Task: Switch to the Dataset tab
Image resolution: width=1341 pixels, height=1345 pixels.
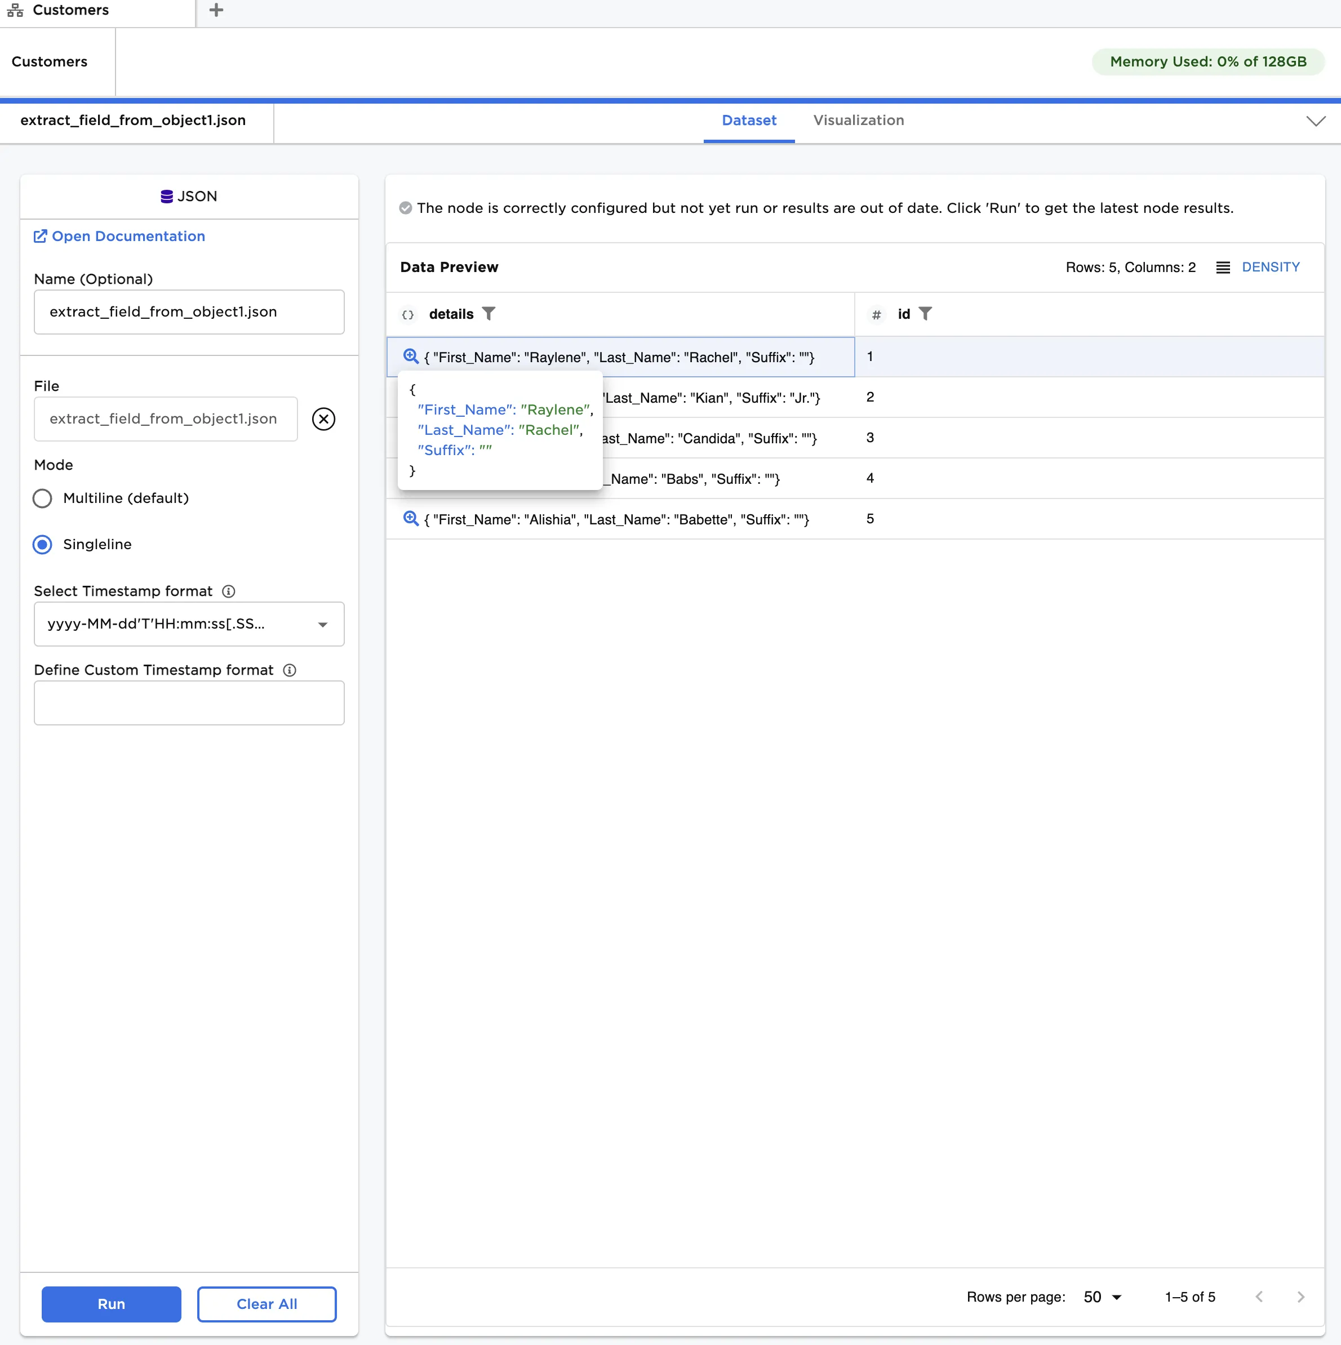Action: click(748, 121)
